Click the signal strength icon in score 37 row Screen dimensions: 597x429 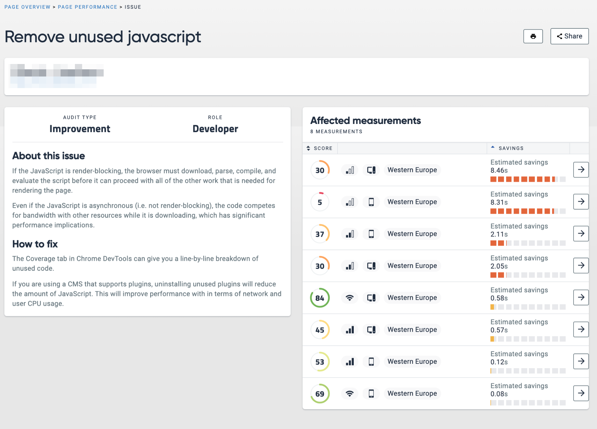coord(350,234)
